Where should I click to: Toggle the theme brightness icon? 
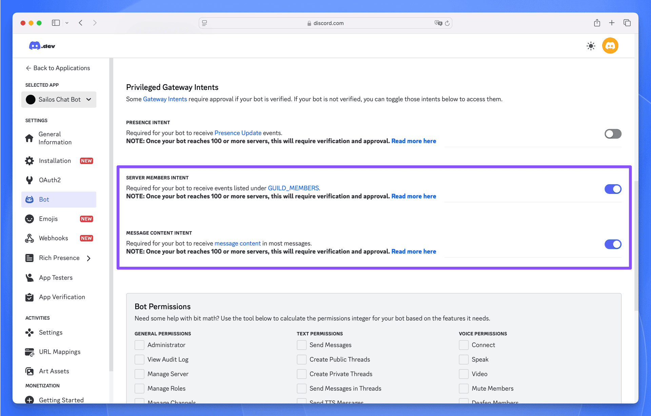click(591, 46)
